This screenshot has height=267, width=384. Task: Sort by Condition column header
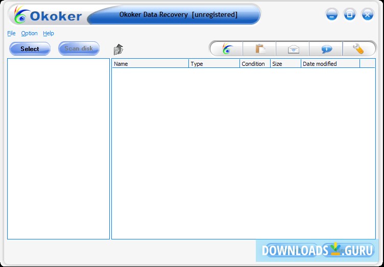[x=255, y=64]
